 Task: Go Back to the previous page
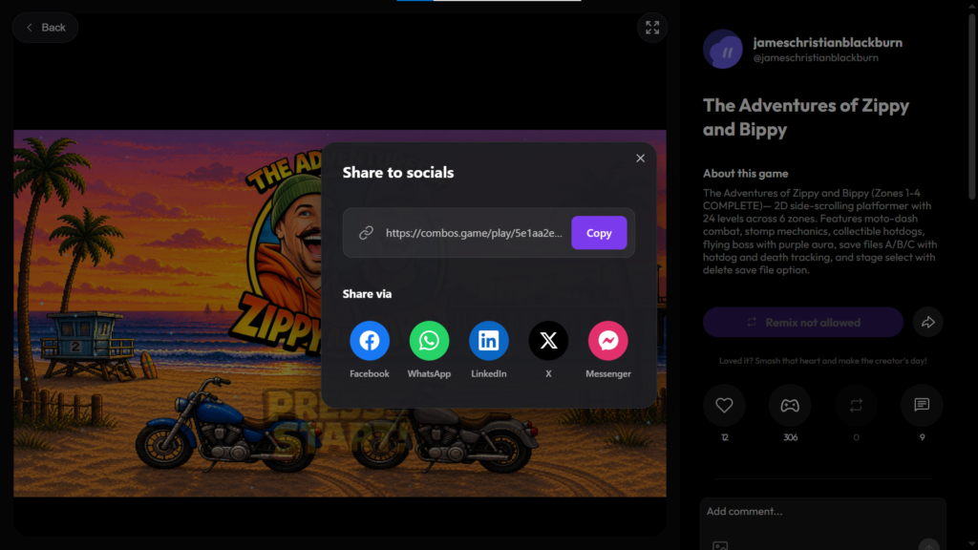point(45,28)
